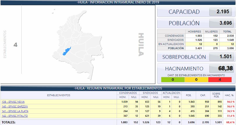Click the ESTABLECIMIENTOS column header
Image resolution: width=236 pixels, height=125 pixels.
click(x=58, y=95)
